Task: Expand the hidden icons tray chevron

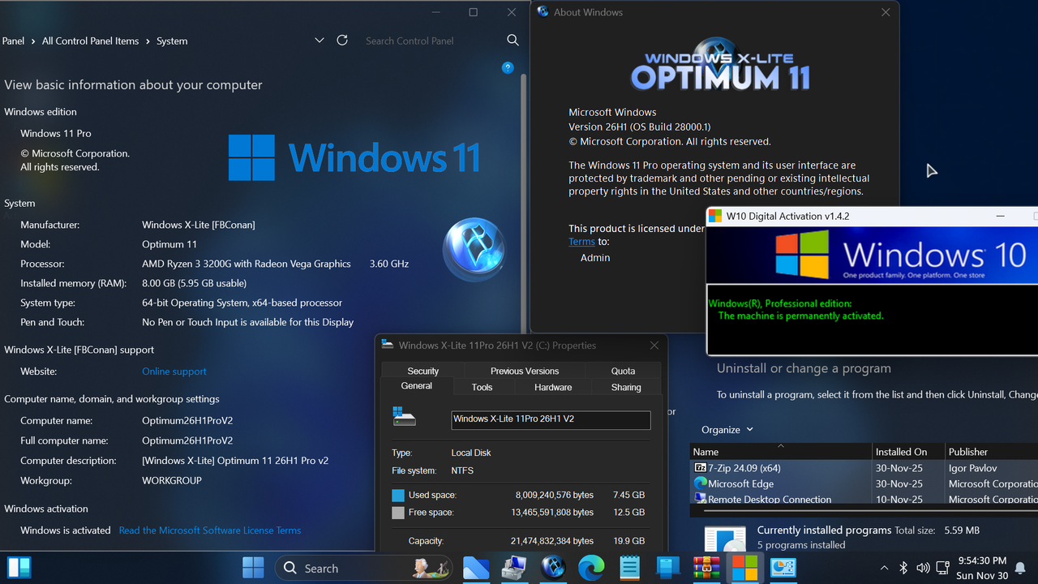Action: click(884, 568)
